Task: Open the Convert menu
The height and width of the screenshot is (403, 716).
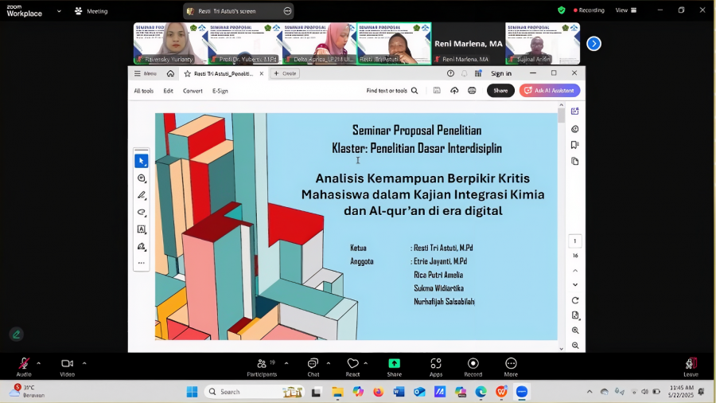Action: tap(193, 91)
